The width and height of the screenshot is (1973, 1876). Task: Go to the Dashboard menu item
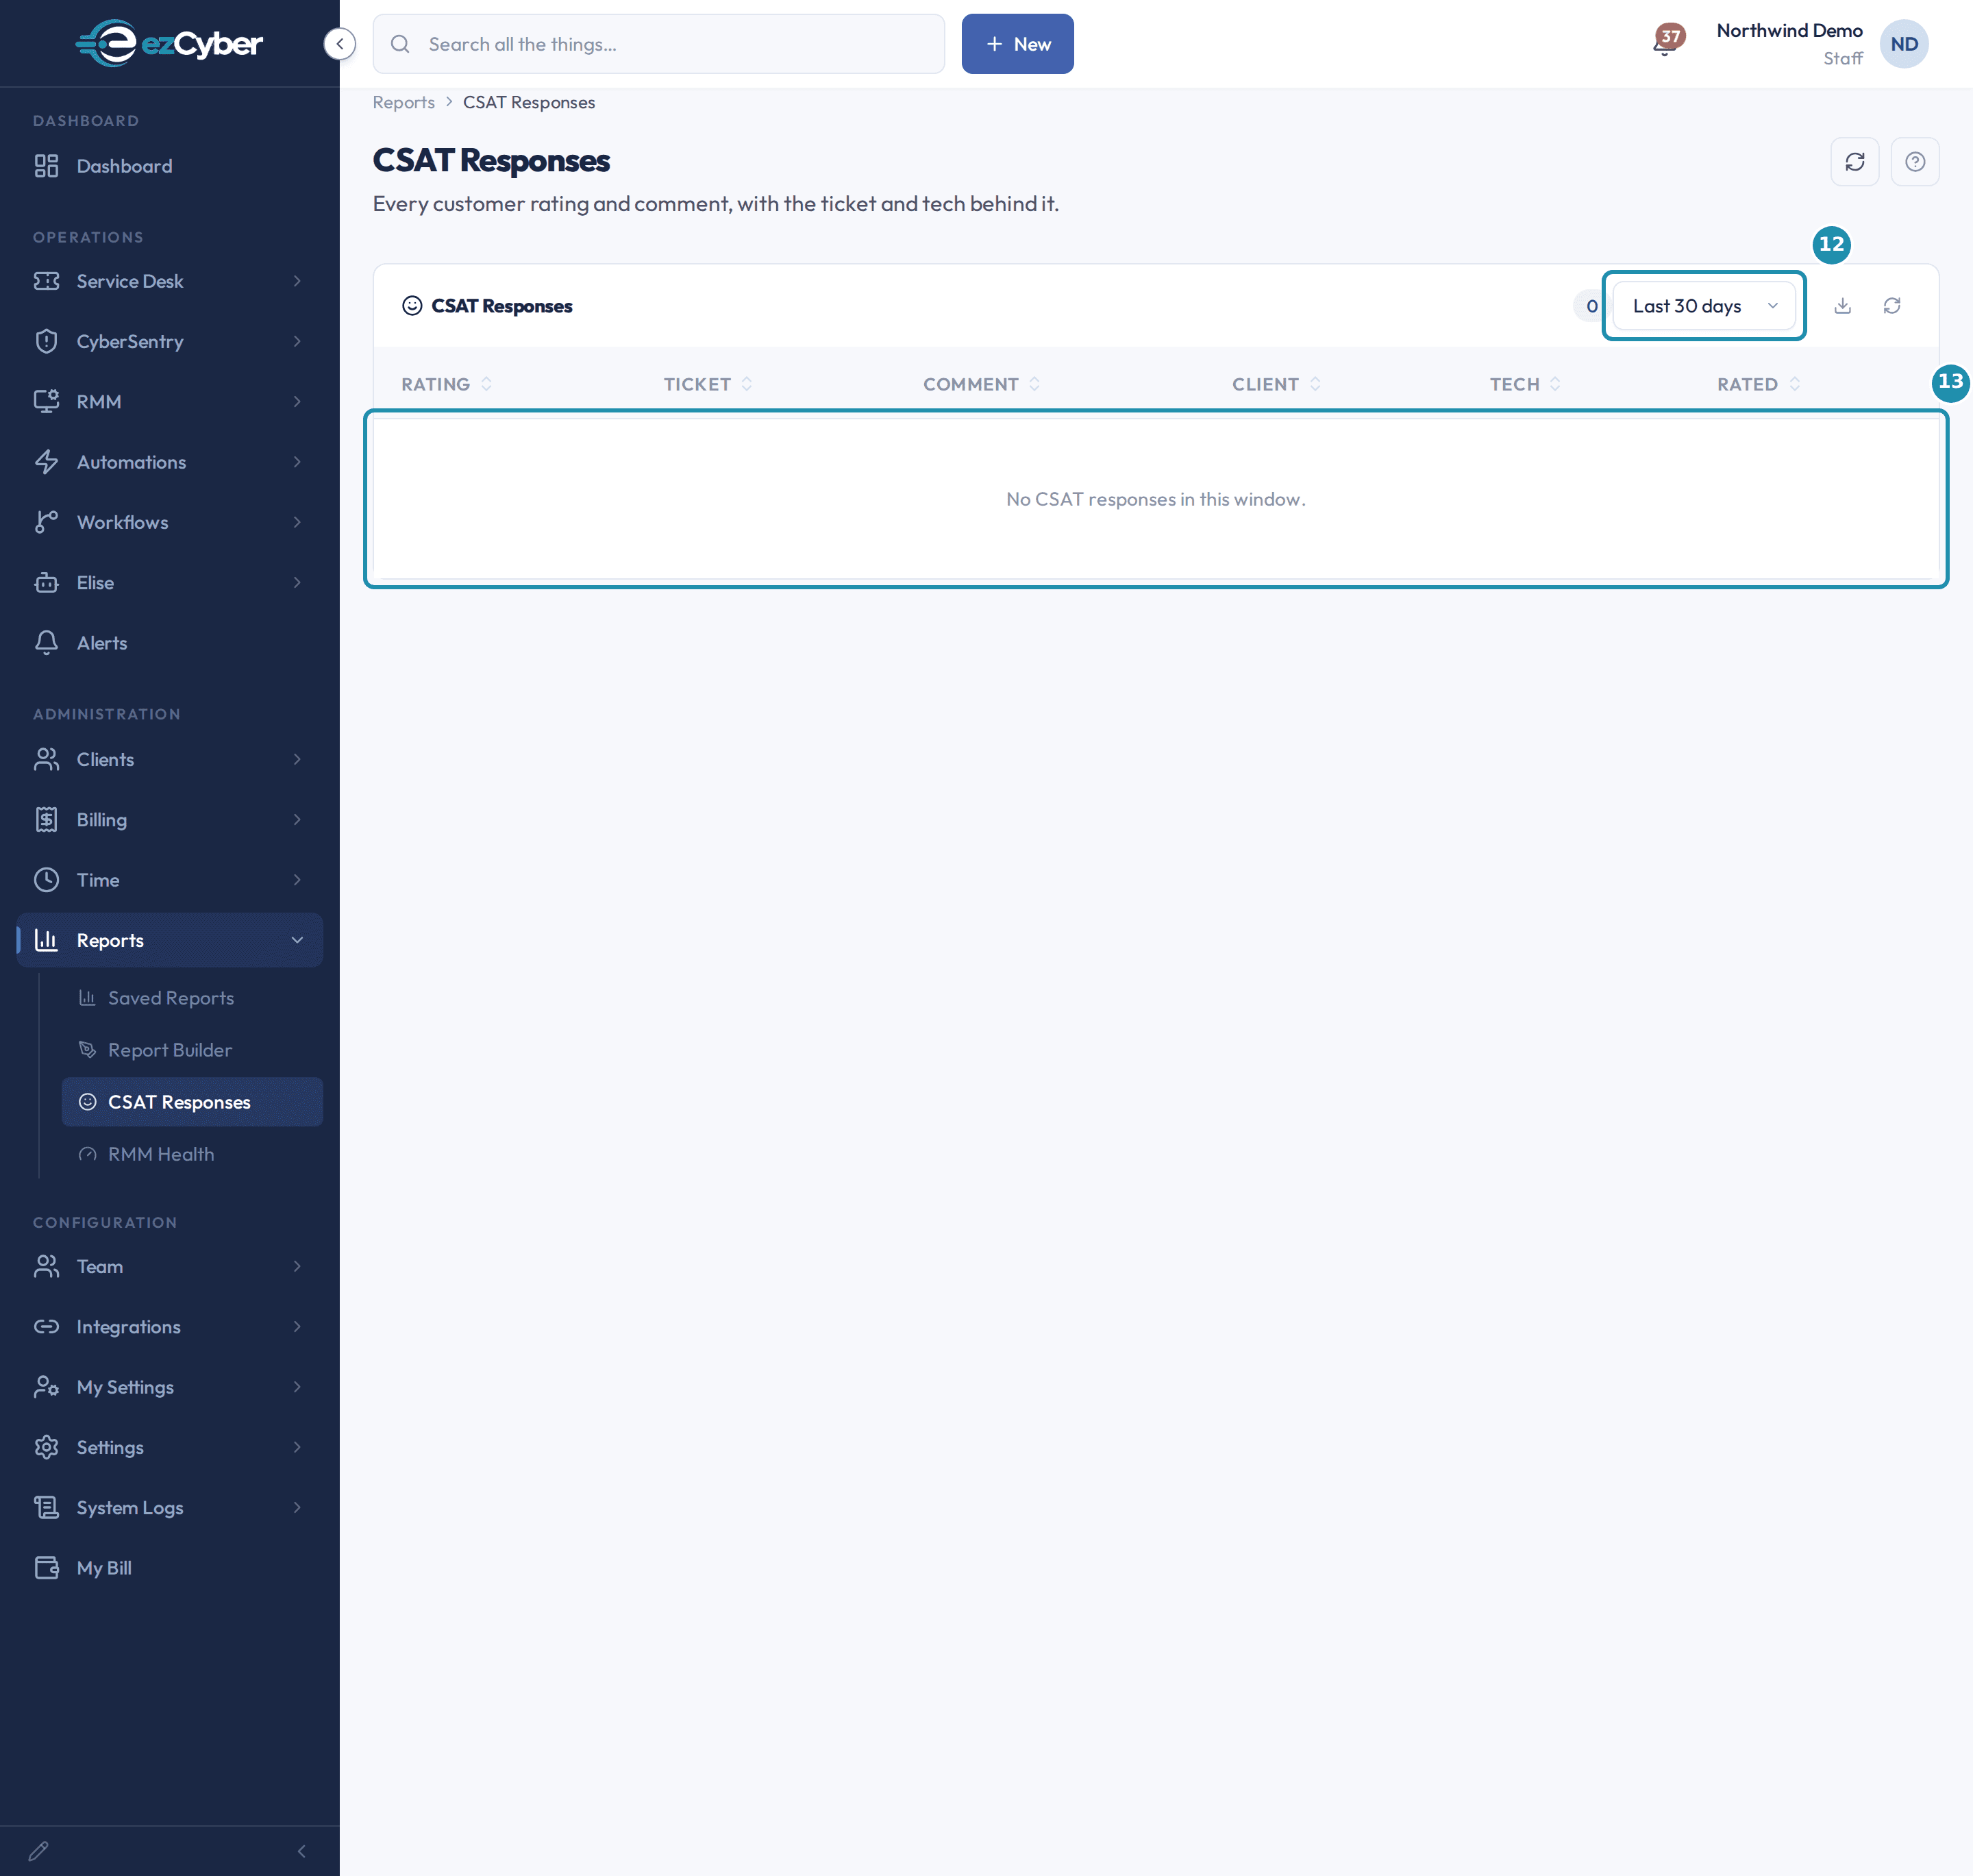pyautogui.click(x=169, y=166)
